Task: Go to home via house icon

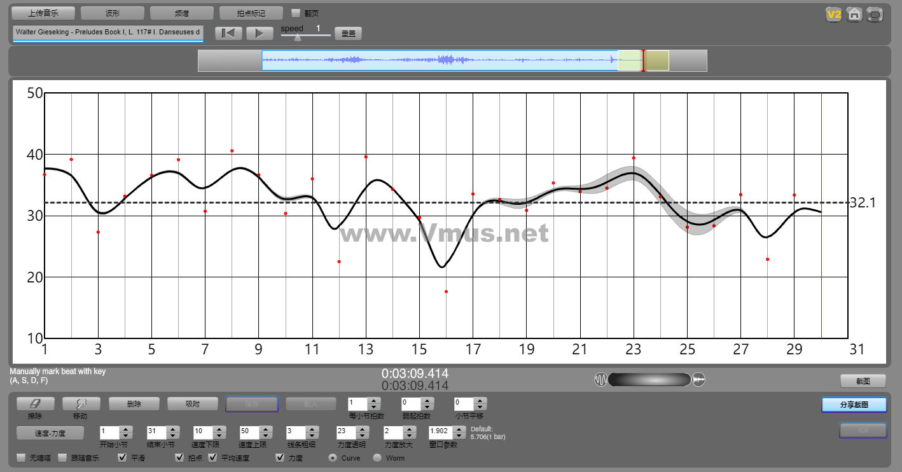Action: 854,15
